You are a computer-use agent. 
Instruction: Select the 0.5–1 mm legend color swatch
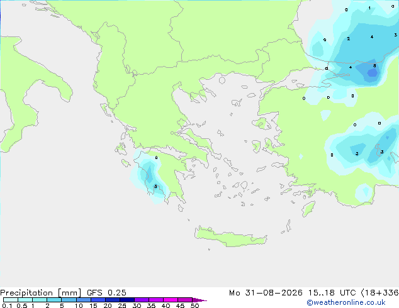click(25, 300)
